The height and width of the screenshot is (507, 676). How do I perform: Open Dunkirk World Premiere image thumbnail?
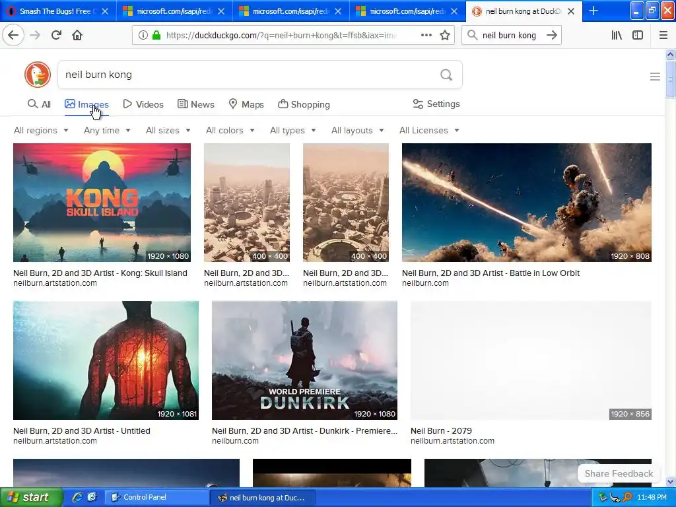pyautogui.click(x=304, y=360)
